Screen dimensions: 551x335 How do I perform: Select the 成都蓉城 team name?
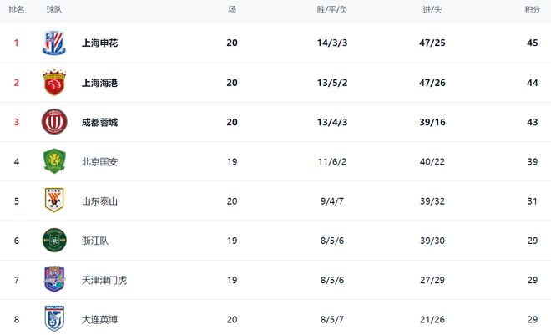99,122
